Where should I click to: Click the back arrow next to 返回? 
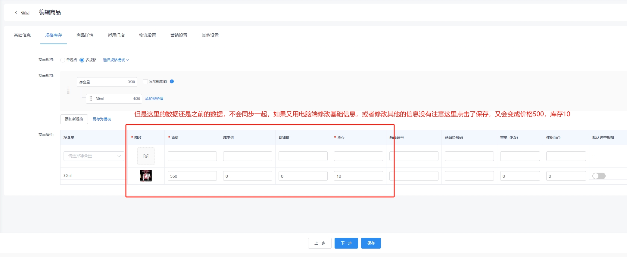click(16, 13)
